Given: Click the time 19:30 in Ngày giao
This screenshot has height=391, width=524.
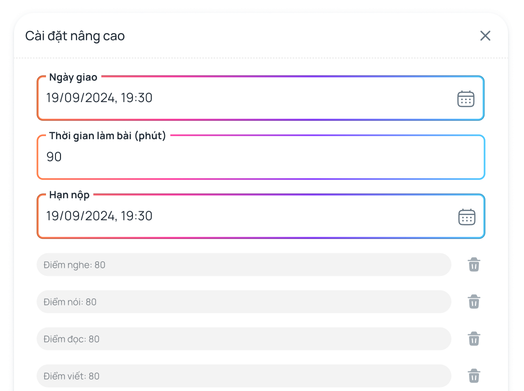Looking at the screenshot, I should 136,98.
